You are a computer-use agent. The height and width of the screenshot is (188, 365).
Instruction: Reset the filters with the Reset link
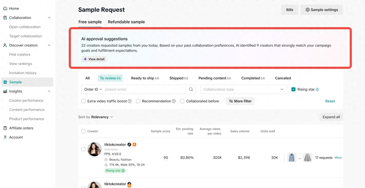coord(330,101)
